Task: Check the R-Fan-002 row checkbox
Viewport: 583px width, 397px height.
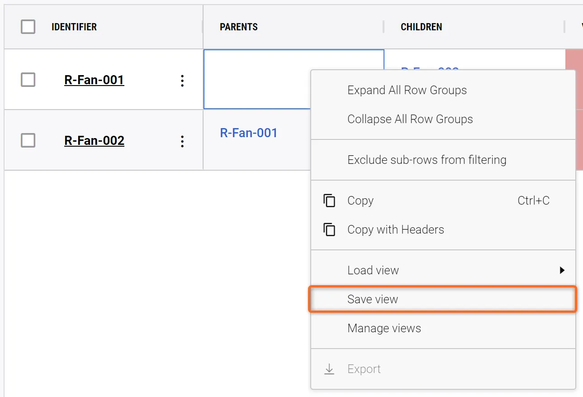Action: (x=28, y=141)
